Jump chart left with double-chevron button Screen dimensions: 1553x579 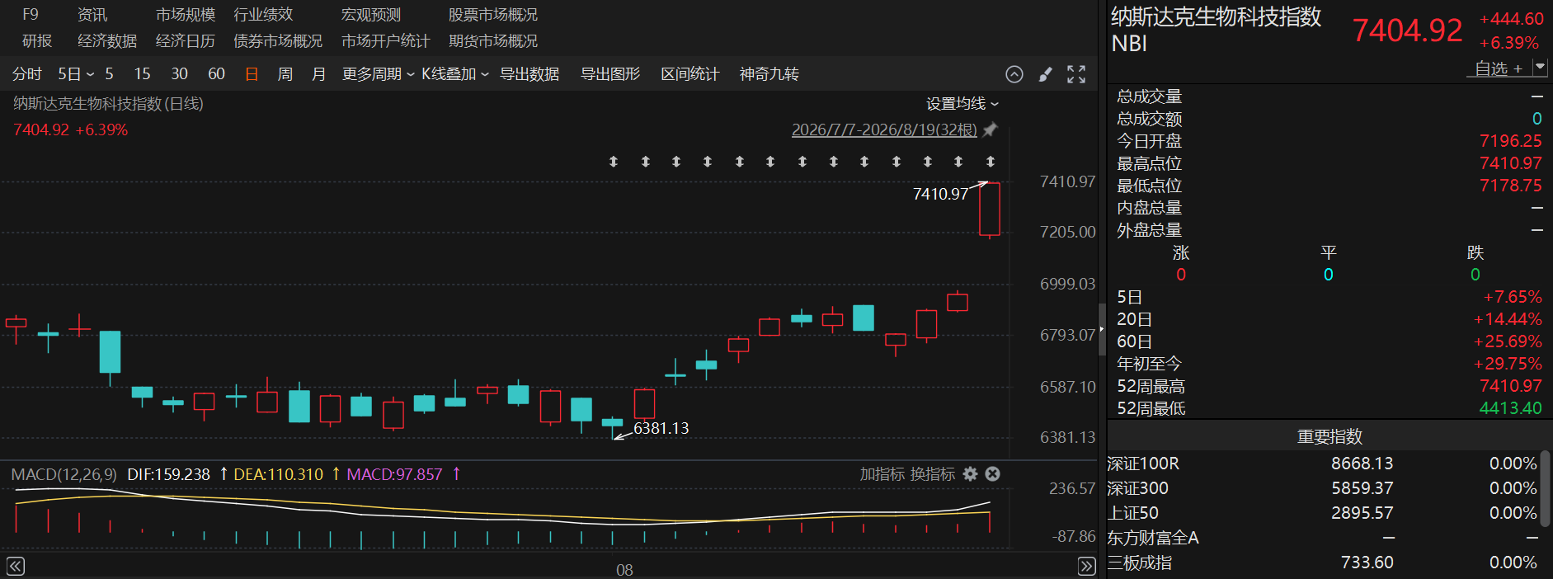point(16,566)
